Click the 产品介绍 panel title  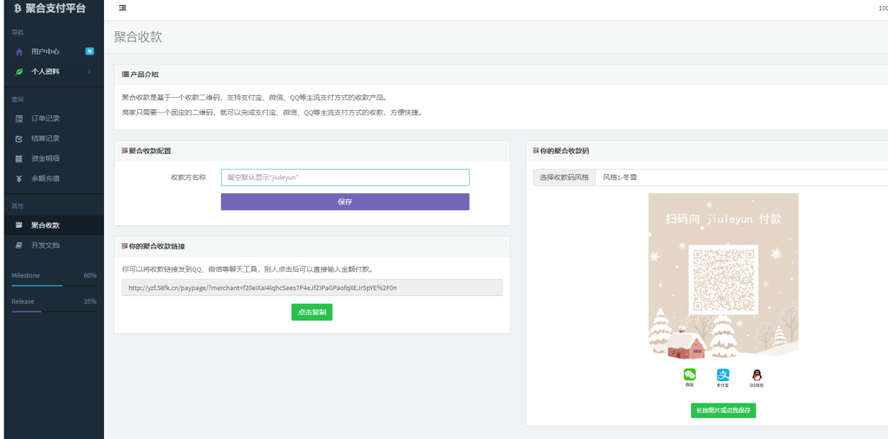(145, 74)
